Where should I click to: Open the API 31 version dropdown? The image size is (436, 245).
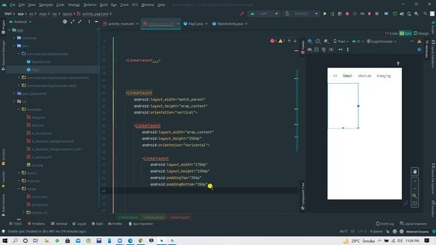pos(358,42)
